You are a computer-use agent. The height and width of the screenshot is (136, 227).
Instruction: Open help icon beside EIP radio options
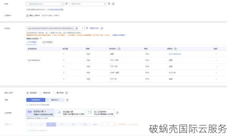tap(67, 93)
